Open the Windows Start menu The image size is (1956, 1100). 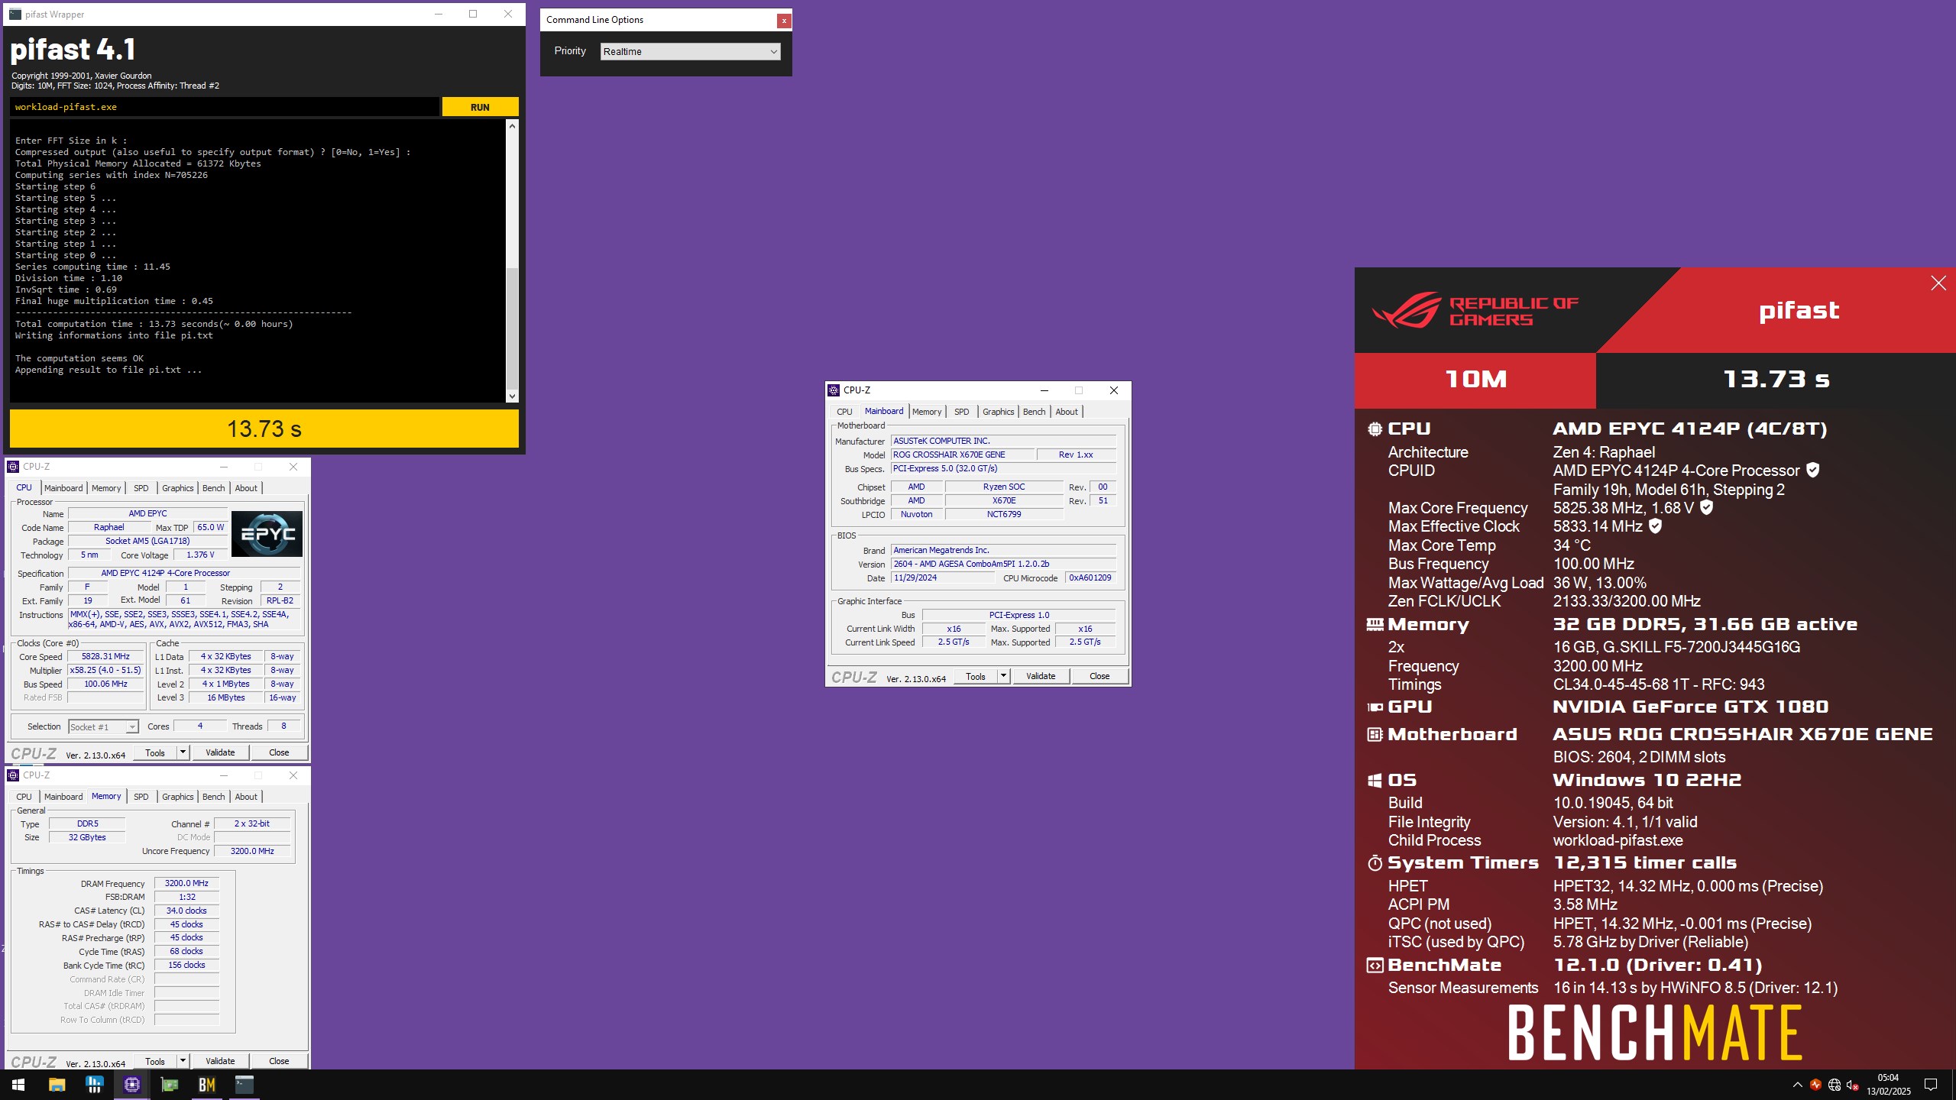(x=18, y=1085)
